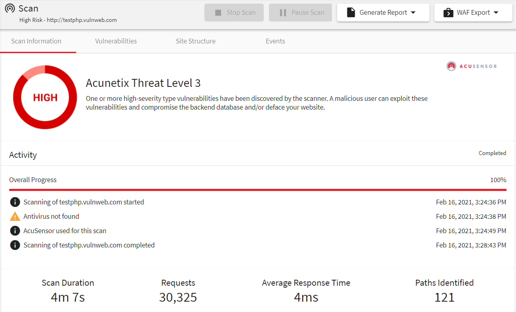Click the 'Activity' section heading
The width and height of the screenshot is (516, 312).
[23, 155]
